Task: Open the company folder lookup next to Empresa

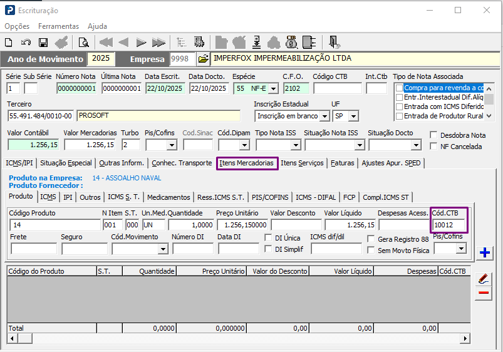Action: click(x=203, y=59)
